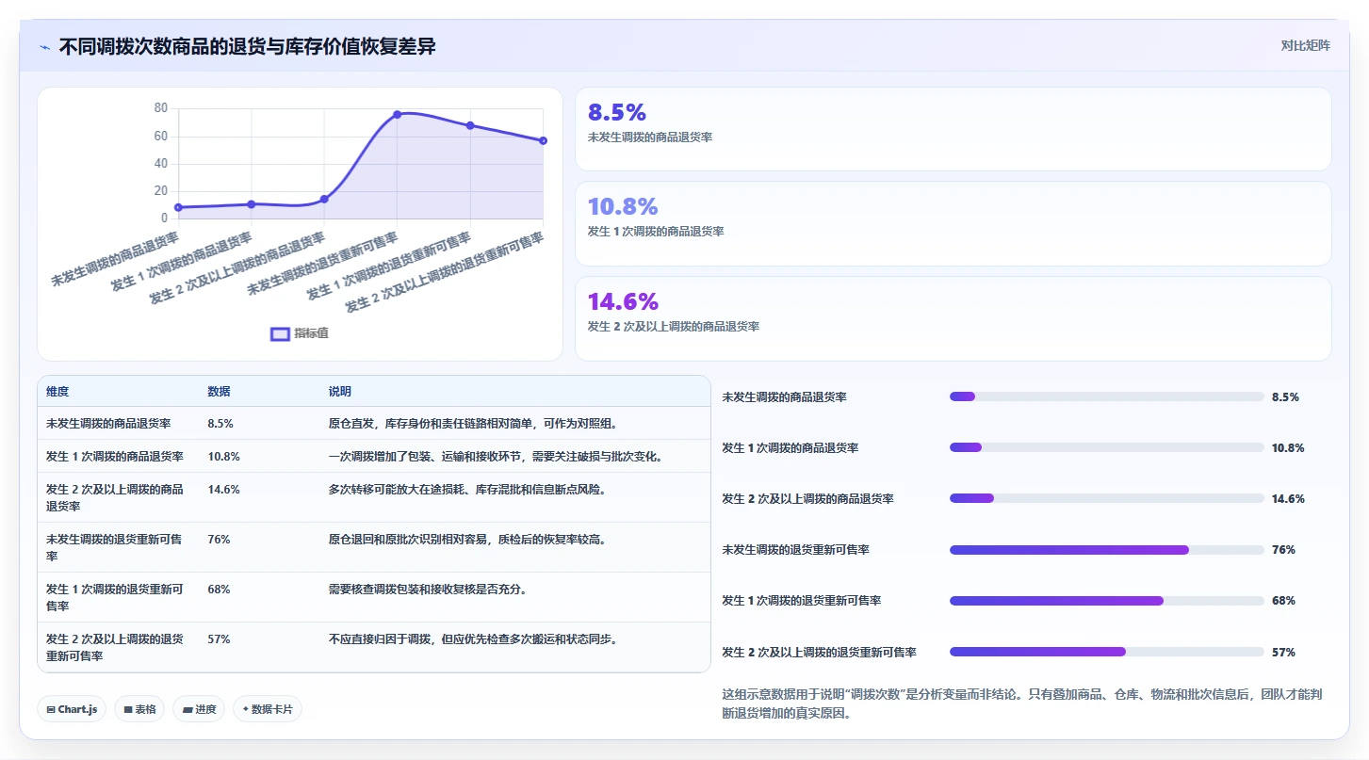Click progress label 发生 1 次调拨的退货重新可售率
This screenshot has width=1369, height=760.
coord(802,601)
